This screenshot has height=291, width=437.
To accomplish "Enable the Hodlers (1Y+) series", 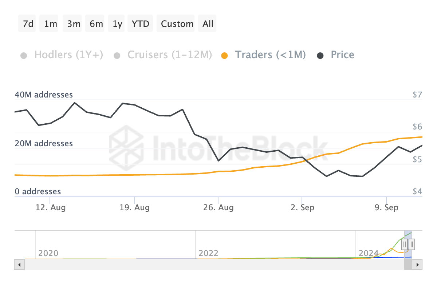I will point(68,55).
